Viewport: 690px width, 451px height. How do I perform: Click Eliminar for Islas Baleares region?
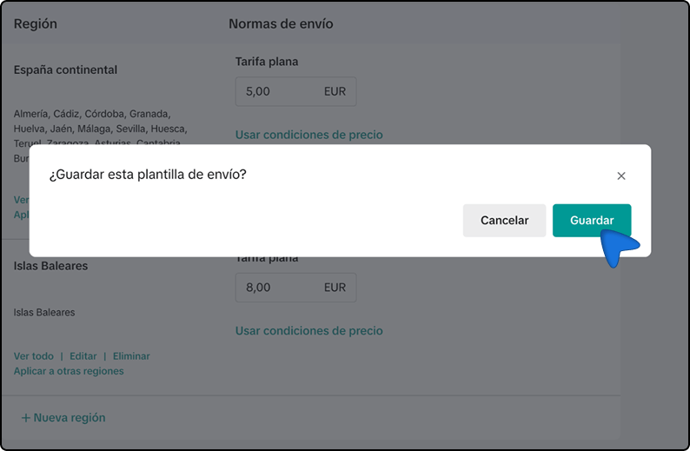tap(131, 356)
